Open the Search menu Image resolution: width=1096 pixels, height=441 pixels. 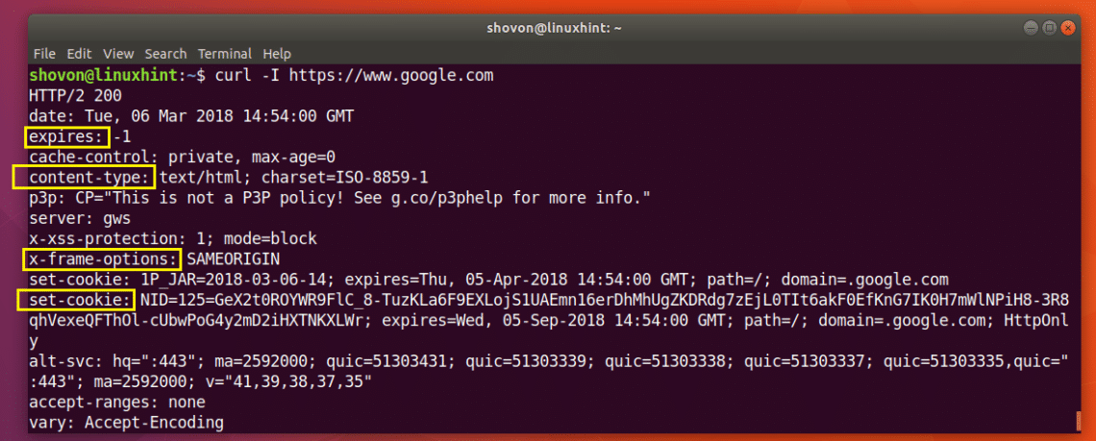165,54
